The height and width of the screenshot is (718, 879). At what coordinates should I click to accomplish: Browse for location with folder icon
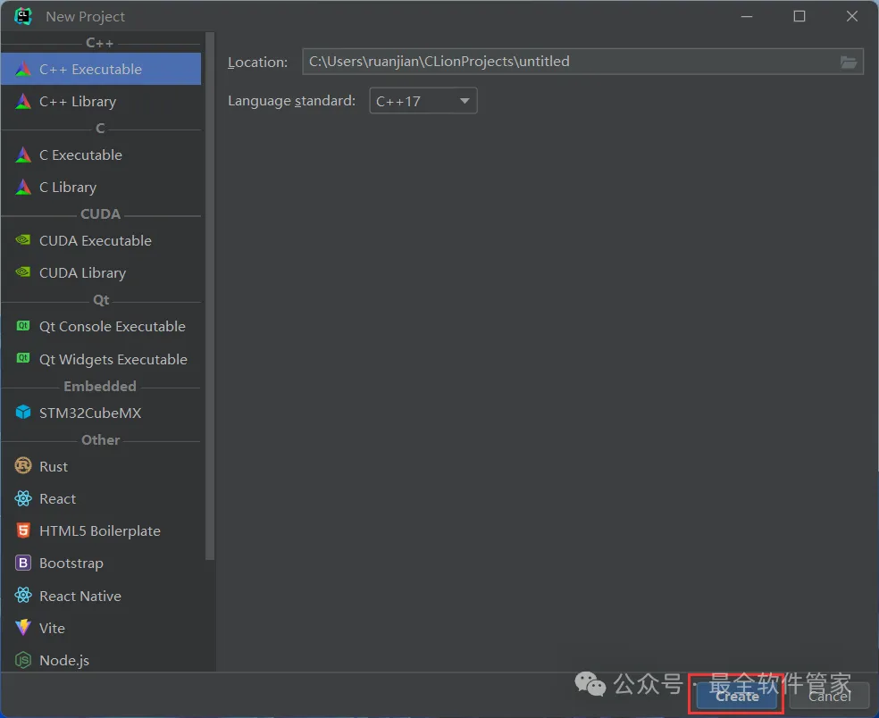[848, 63]
